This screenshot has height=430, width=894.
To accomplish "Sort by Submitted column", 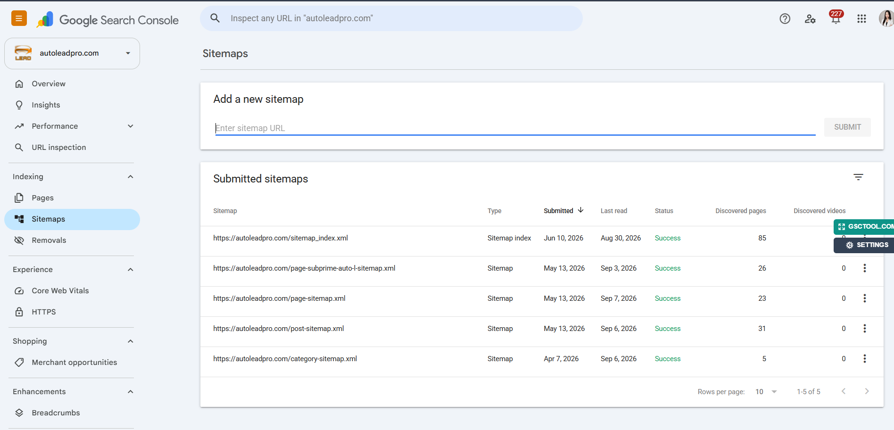I will pos(558,211).
